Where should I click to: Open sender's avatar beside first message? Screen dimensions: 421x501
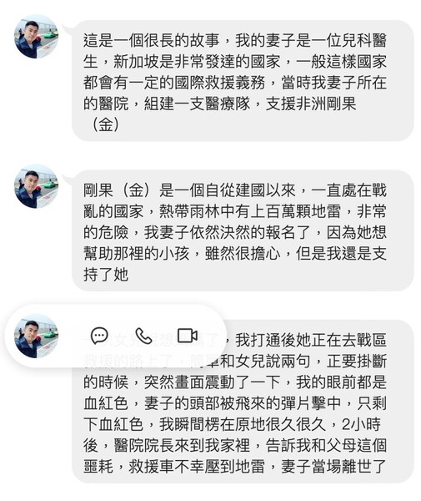[x=37, y=37]
